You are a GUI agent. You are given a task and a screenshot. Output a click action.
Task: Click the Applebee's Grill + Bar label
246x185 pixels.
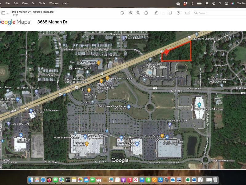(121, 78)
